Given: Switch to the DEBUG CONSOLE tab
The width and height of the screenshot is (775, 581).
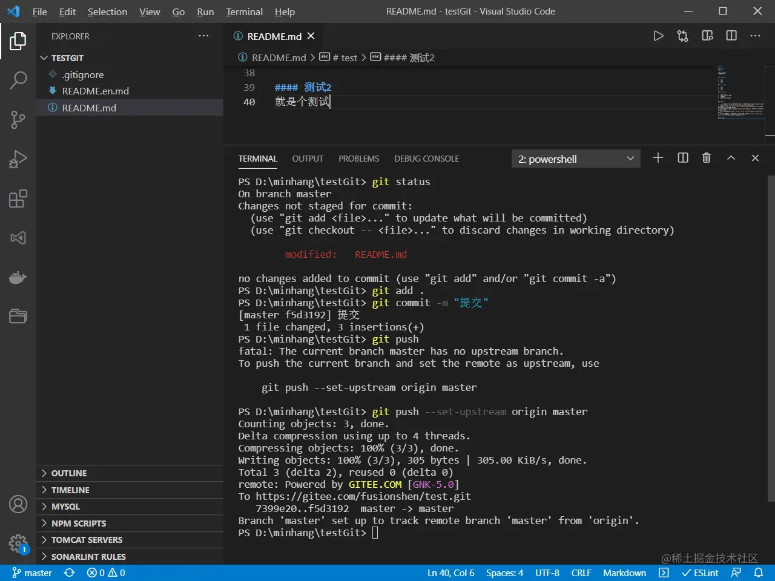Looking at the screenshot, I should 426,159.
